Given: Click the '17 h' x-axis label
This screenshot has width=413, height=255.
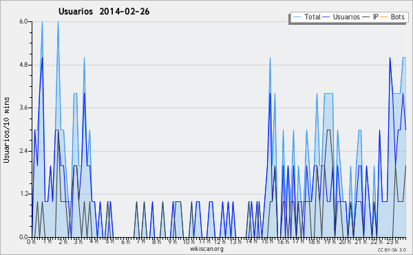Looking at the screenshot, I should click(298, 241).
